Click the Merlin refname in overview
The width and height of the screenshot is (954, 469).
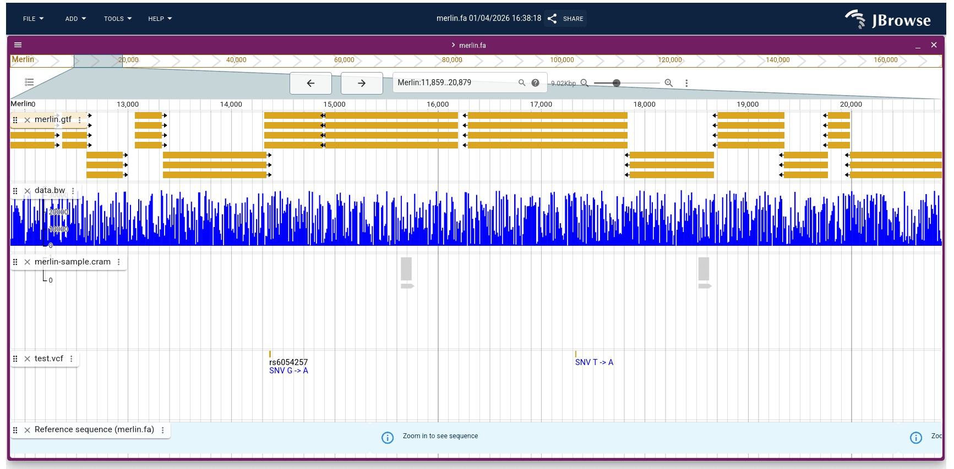pyautogui.click(x=23, y=59)
